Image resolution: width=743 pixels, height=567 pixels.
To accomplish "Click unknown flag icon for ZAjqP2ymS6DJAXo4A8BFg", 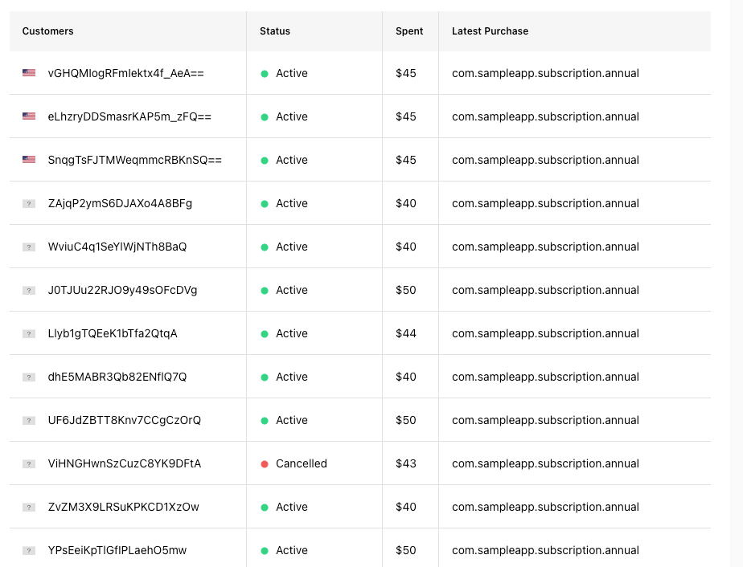I will 29,203.
